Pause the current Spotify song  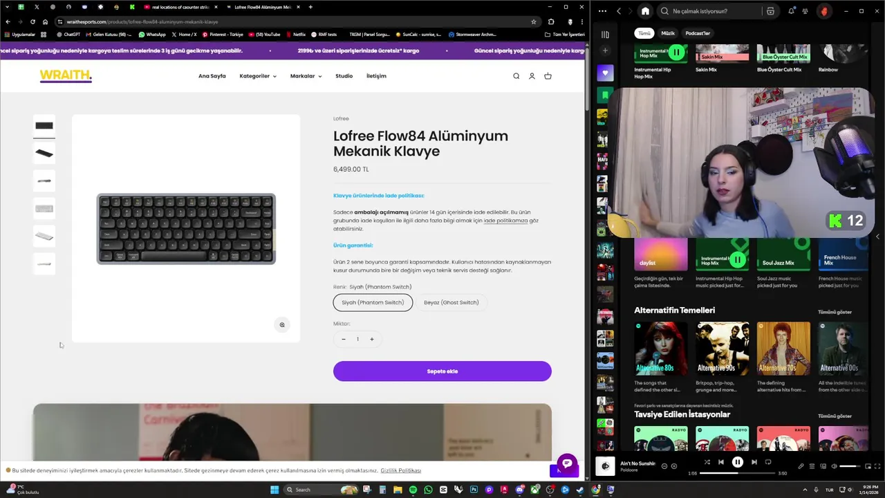tap(737, 462)
